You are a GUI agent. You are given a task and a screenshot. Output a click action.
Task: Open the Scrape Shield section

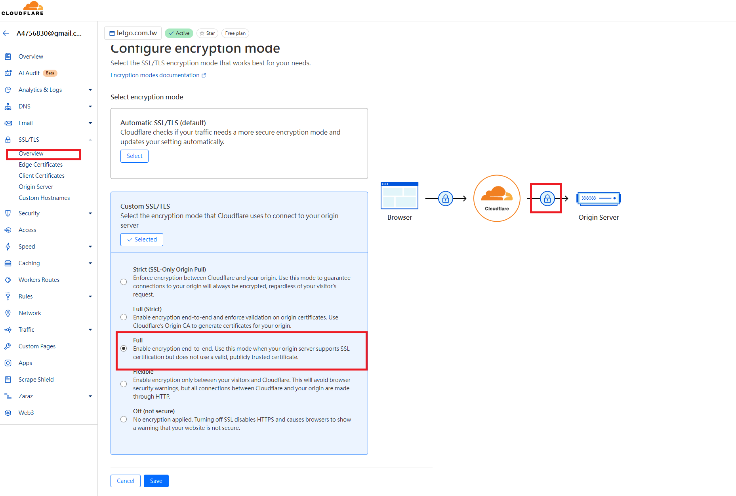coord(36,379)
